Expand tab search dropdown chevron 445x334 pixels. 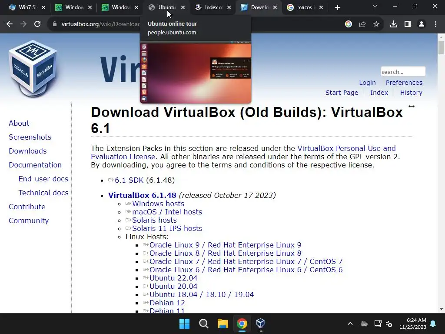(x=375, y=6)
